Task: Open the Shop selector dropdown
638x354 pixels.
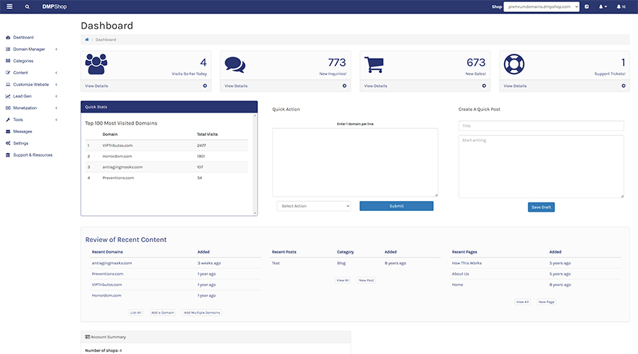Action: click(x=542, y=6)
